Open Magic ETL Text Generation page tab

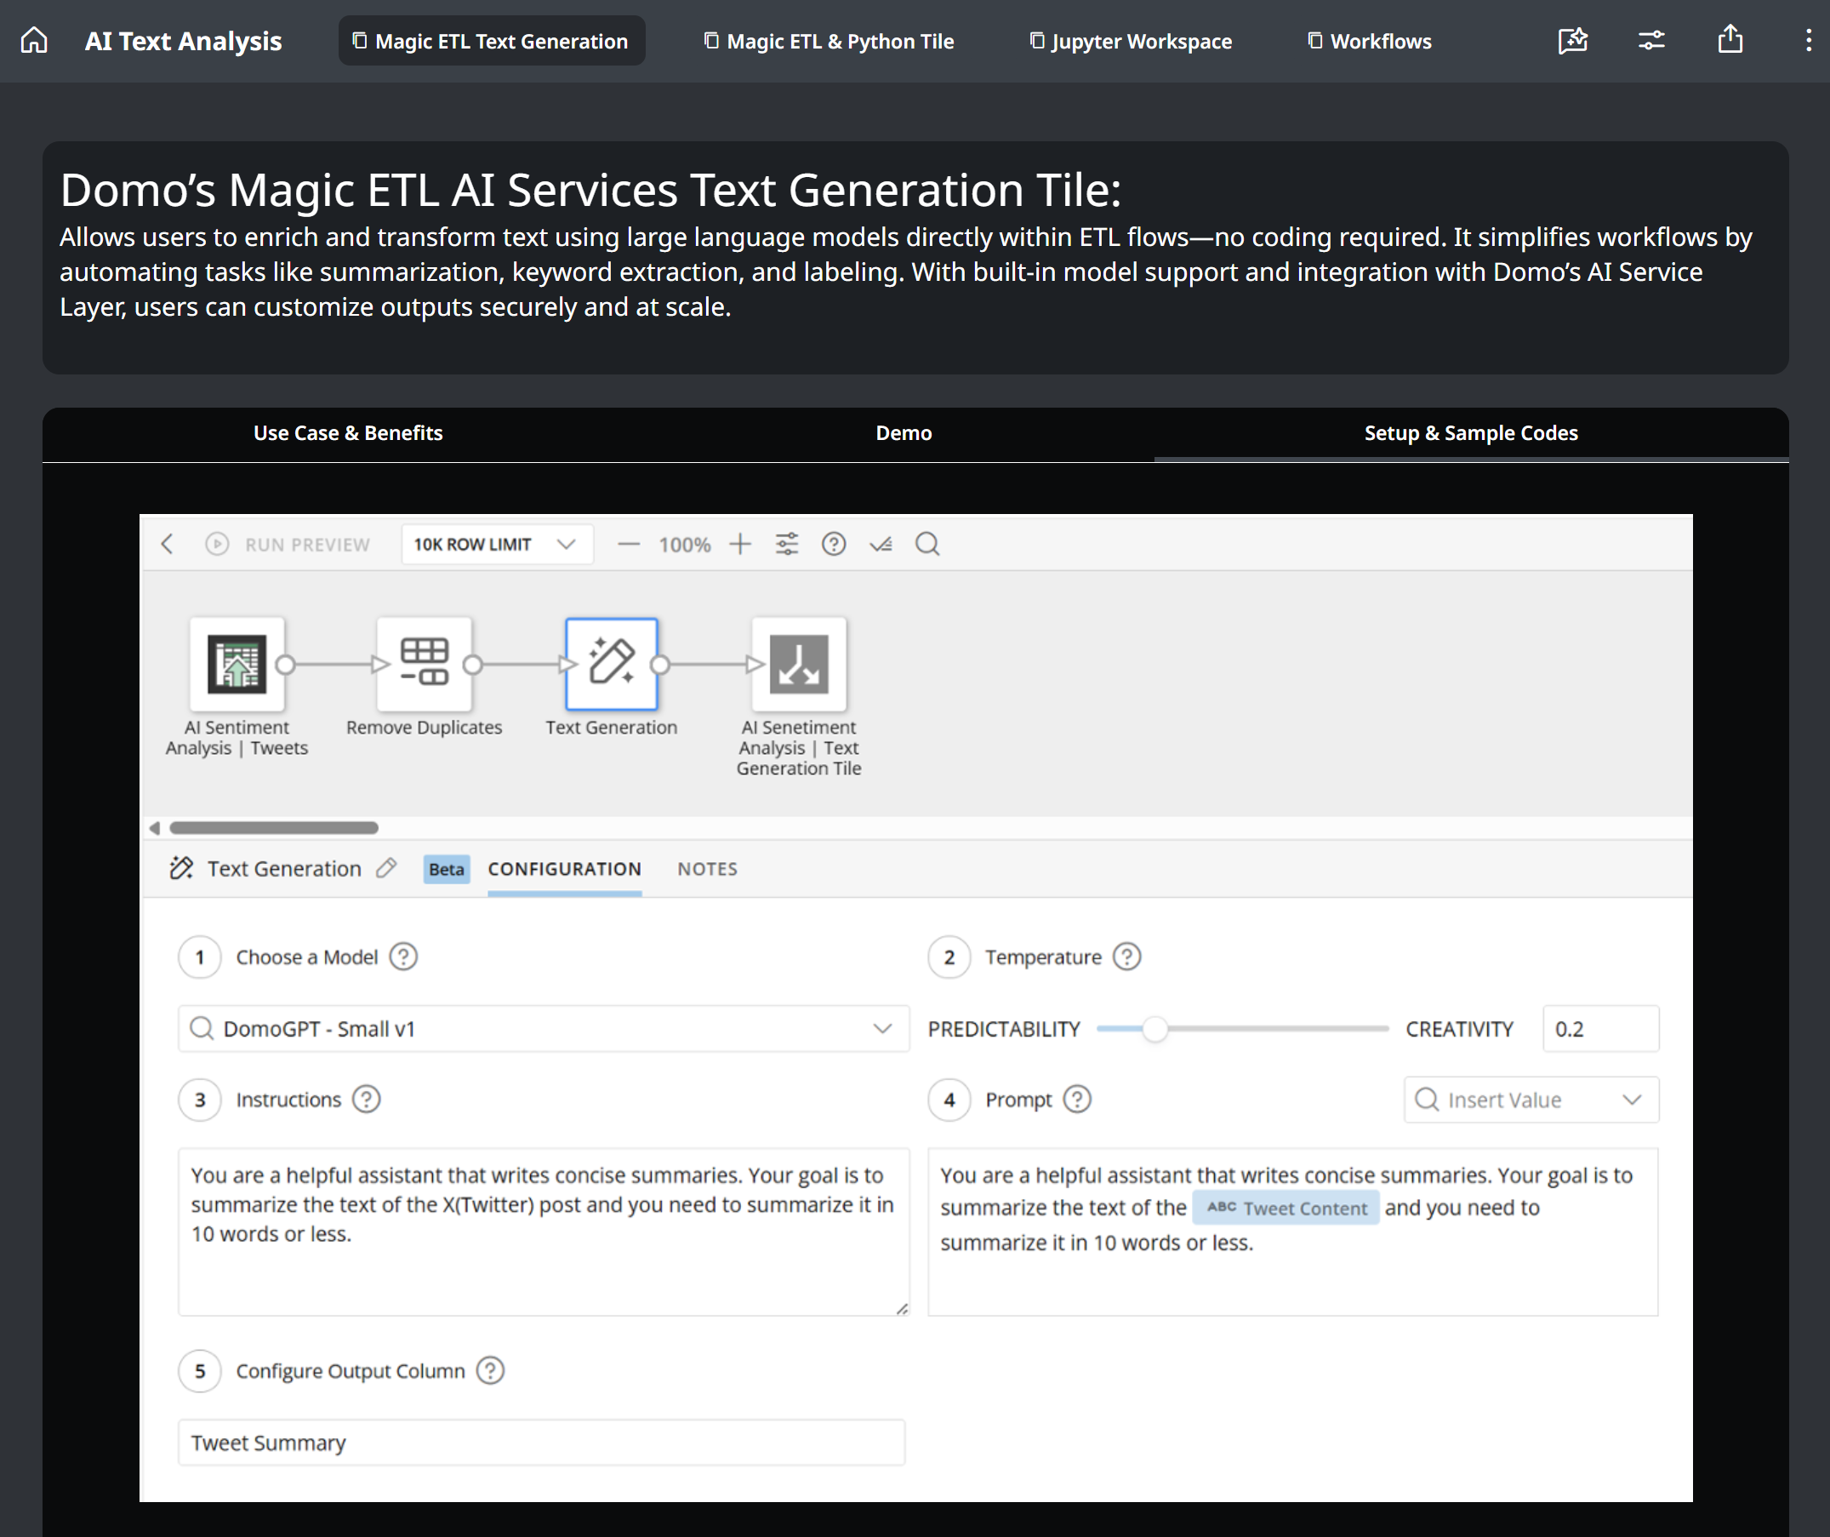coord(492,40)
